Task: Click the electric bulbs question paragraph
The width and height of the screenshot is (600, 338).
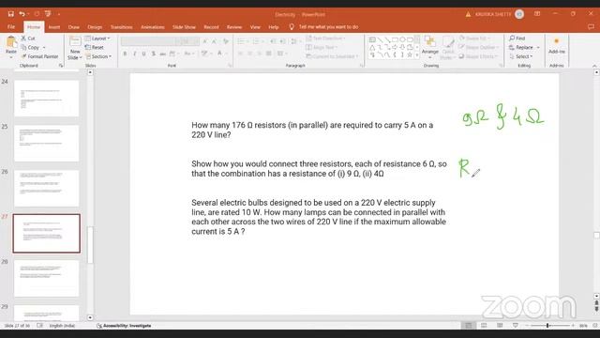Action: [x=319, y=217]
